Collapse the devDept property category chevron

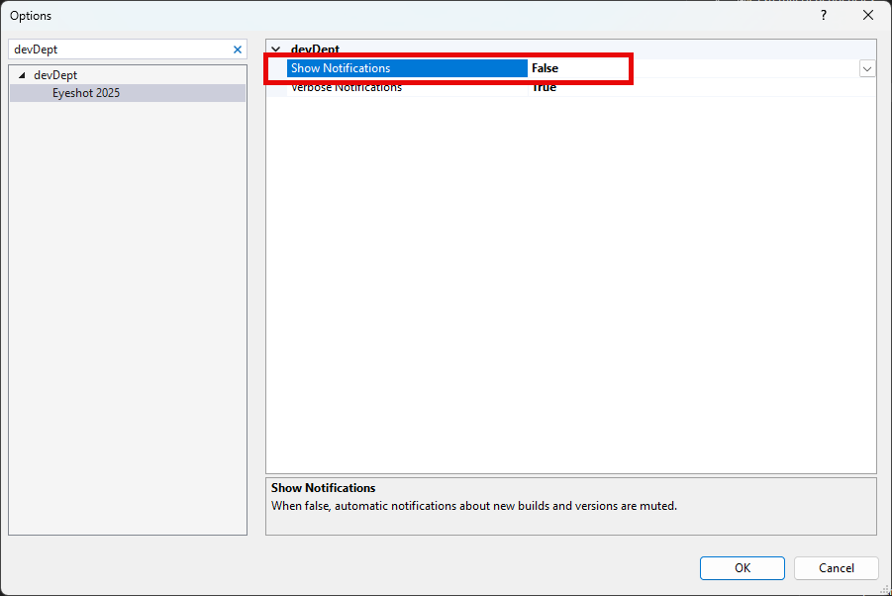pyautogui.click(x=275, y=49)
